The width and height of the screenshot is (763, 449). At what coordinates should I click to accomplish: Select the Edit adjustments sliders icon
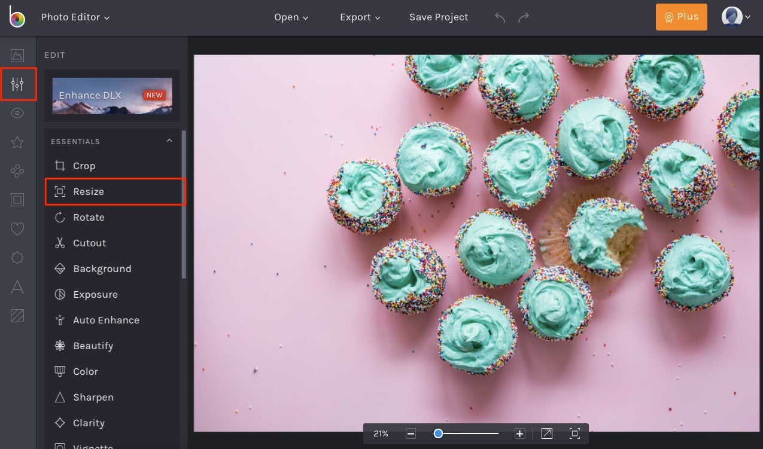(17, 84)
